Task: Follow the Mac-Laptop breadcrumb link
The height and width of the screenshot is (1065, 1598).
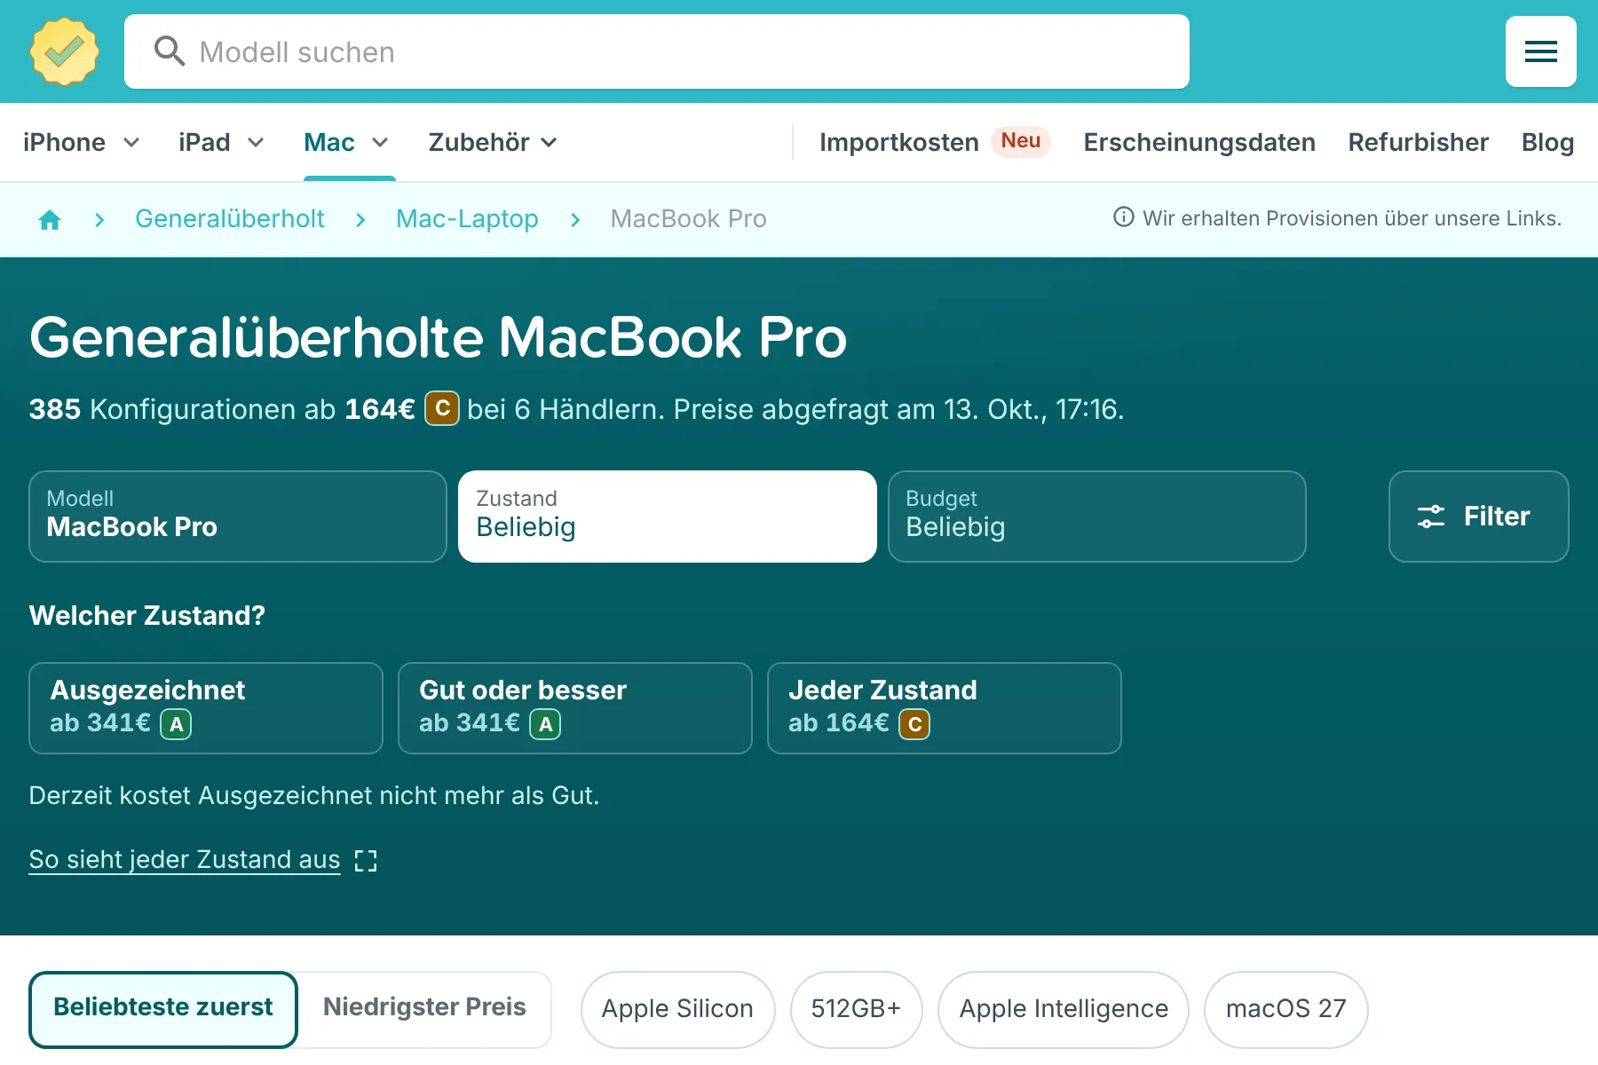Action: point(467,218)
